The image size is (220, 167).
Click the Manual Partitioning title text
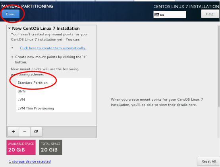point(27,6)
